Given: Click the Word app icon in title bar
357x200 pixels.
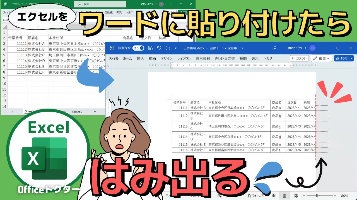Looking at the screenshot, I should coord(112,48).
